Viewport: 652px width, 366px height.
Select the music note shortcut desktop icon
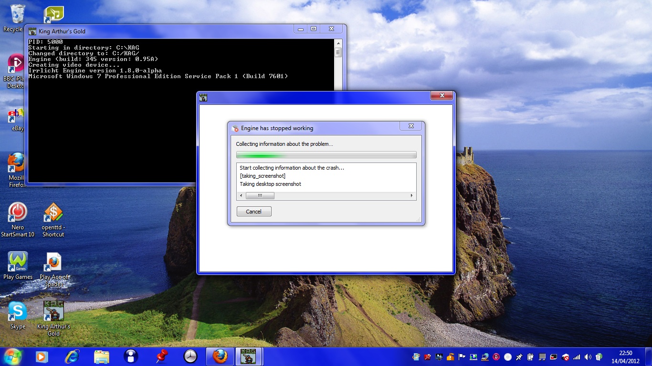(53, 14)
